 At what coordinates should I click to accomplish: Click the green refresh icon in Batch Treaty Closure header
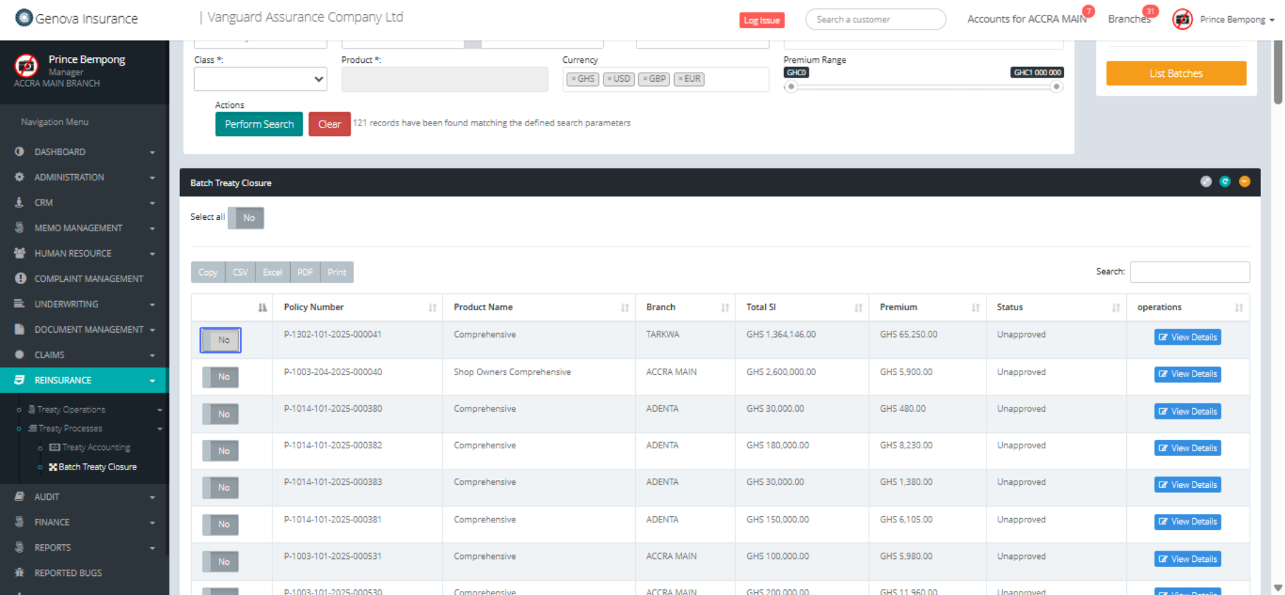click(1225, 182)
